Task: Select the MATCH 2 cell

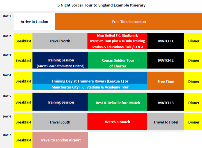Action: coord(166,60)
